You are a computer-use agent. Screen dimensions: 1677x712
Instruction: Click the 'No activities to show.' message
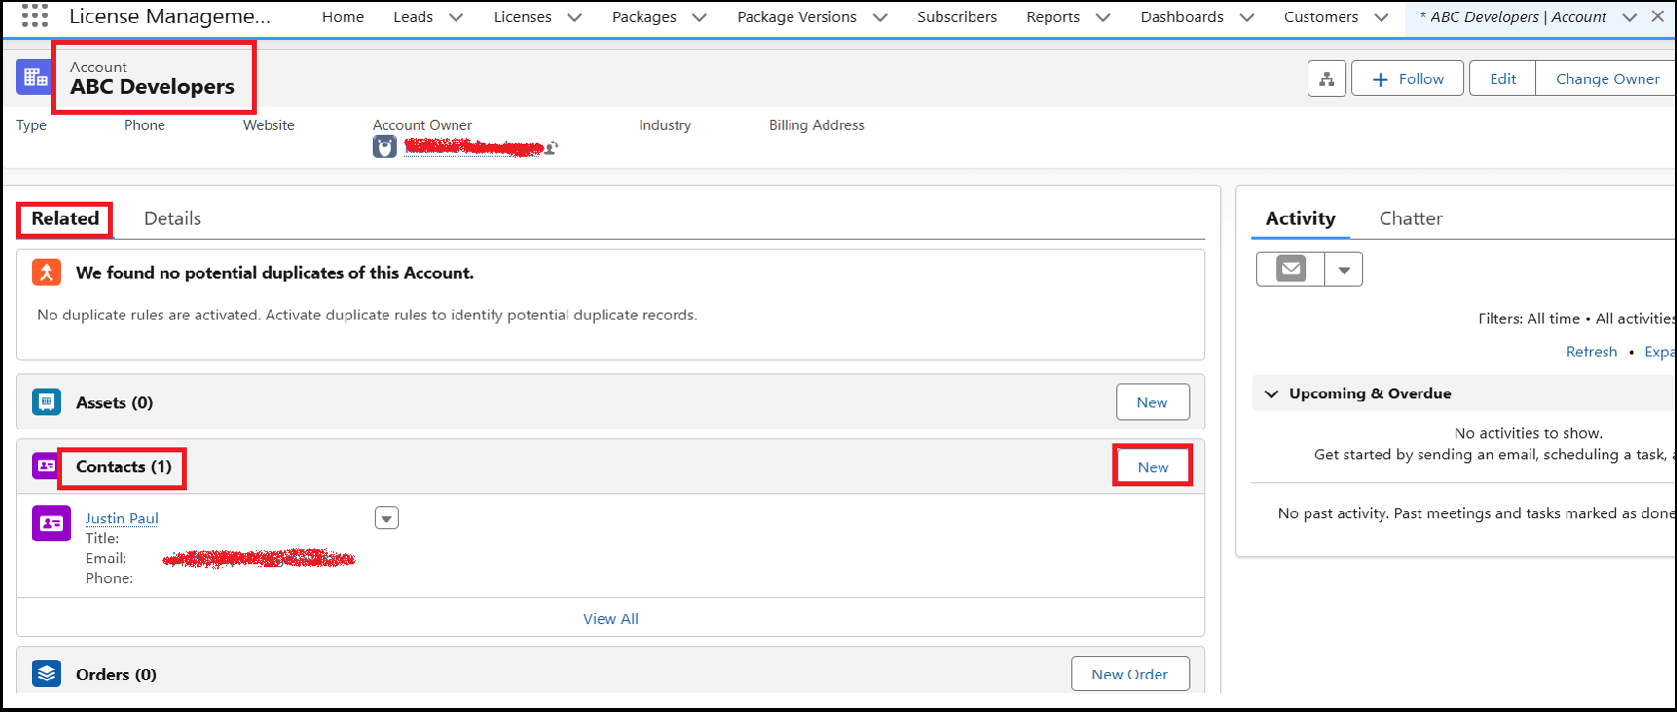pyautogui.click(x=1528, y=433)
